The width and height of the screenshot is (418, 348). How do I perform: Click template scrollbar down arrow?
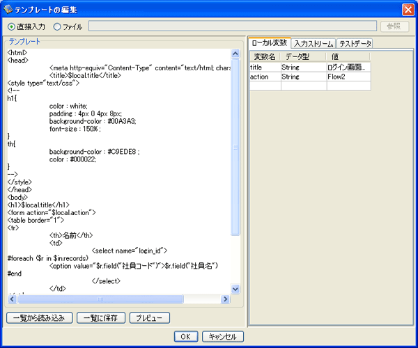click(x=235, y=289)
